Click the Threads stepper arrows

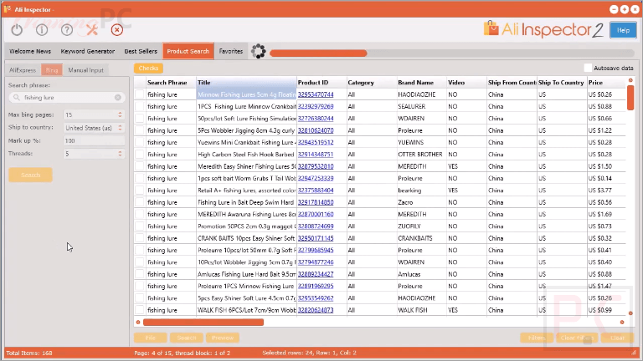click(120, 154)
